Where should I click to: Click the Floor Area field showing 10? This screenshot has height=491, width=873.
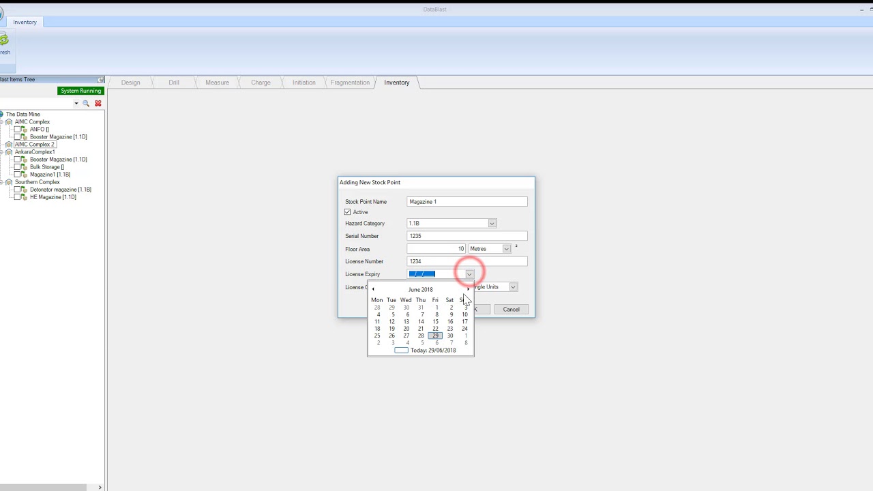[x=436, y=249]
